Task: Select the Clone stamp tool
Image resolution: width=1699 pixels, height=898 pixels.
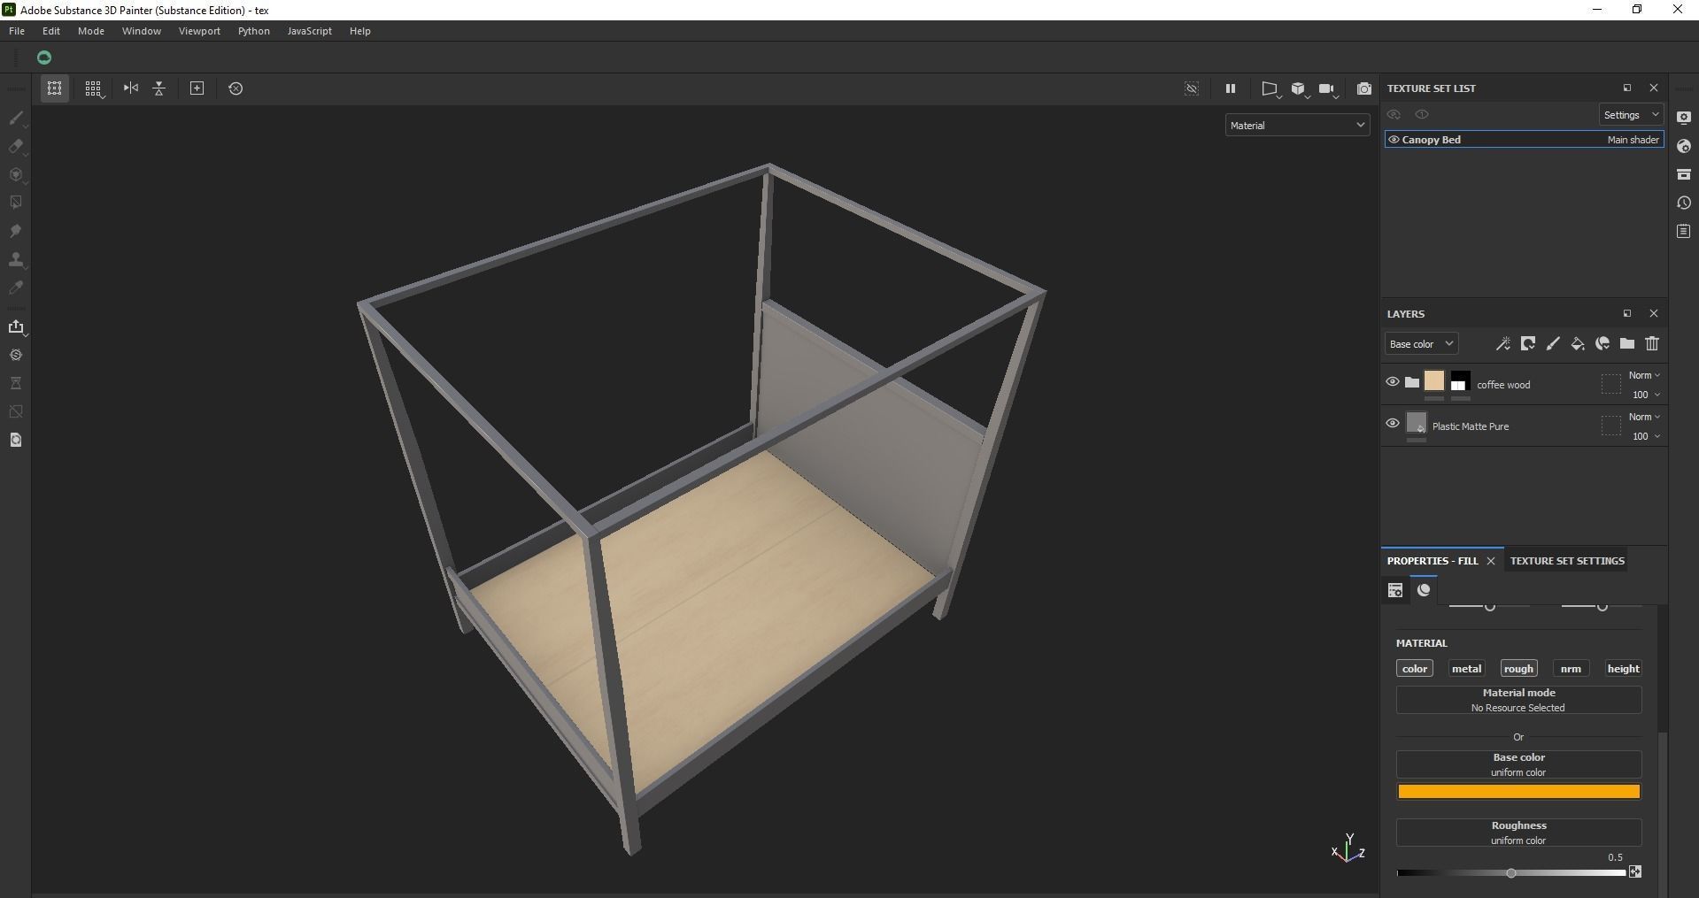Action: pyautogui.click(x=16, y=259)
